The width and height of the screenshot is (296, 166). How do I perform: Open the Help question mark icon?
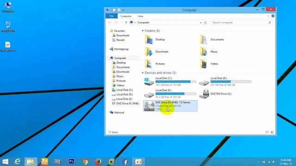click(273, 16)
